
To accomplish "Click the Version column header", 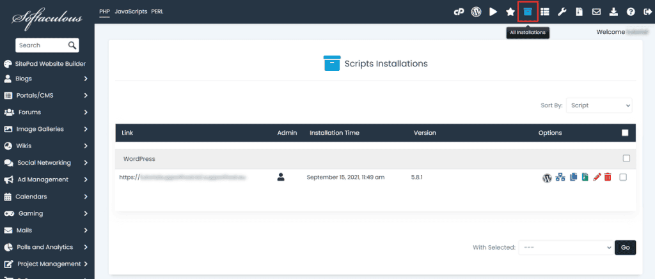I will 425,133.
